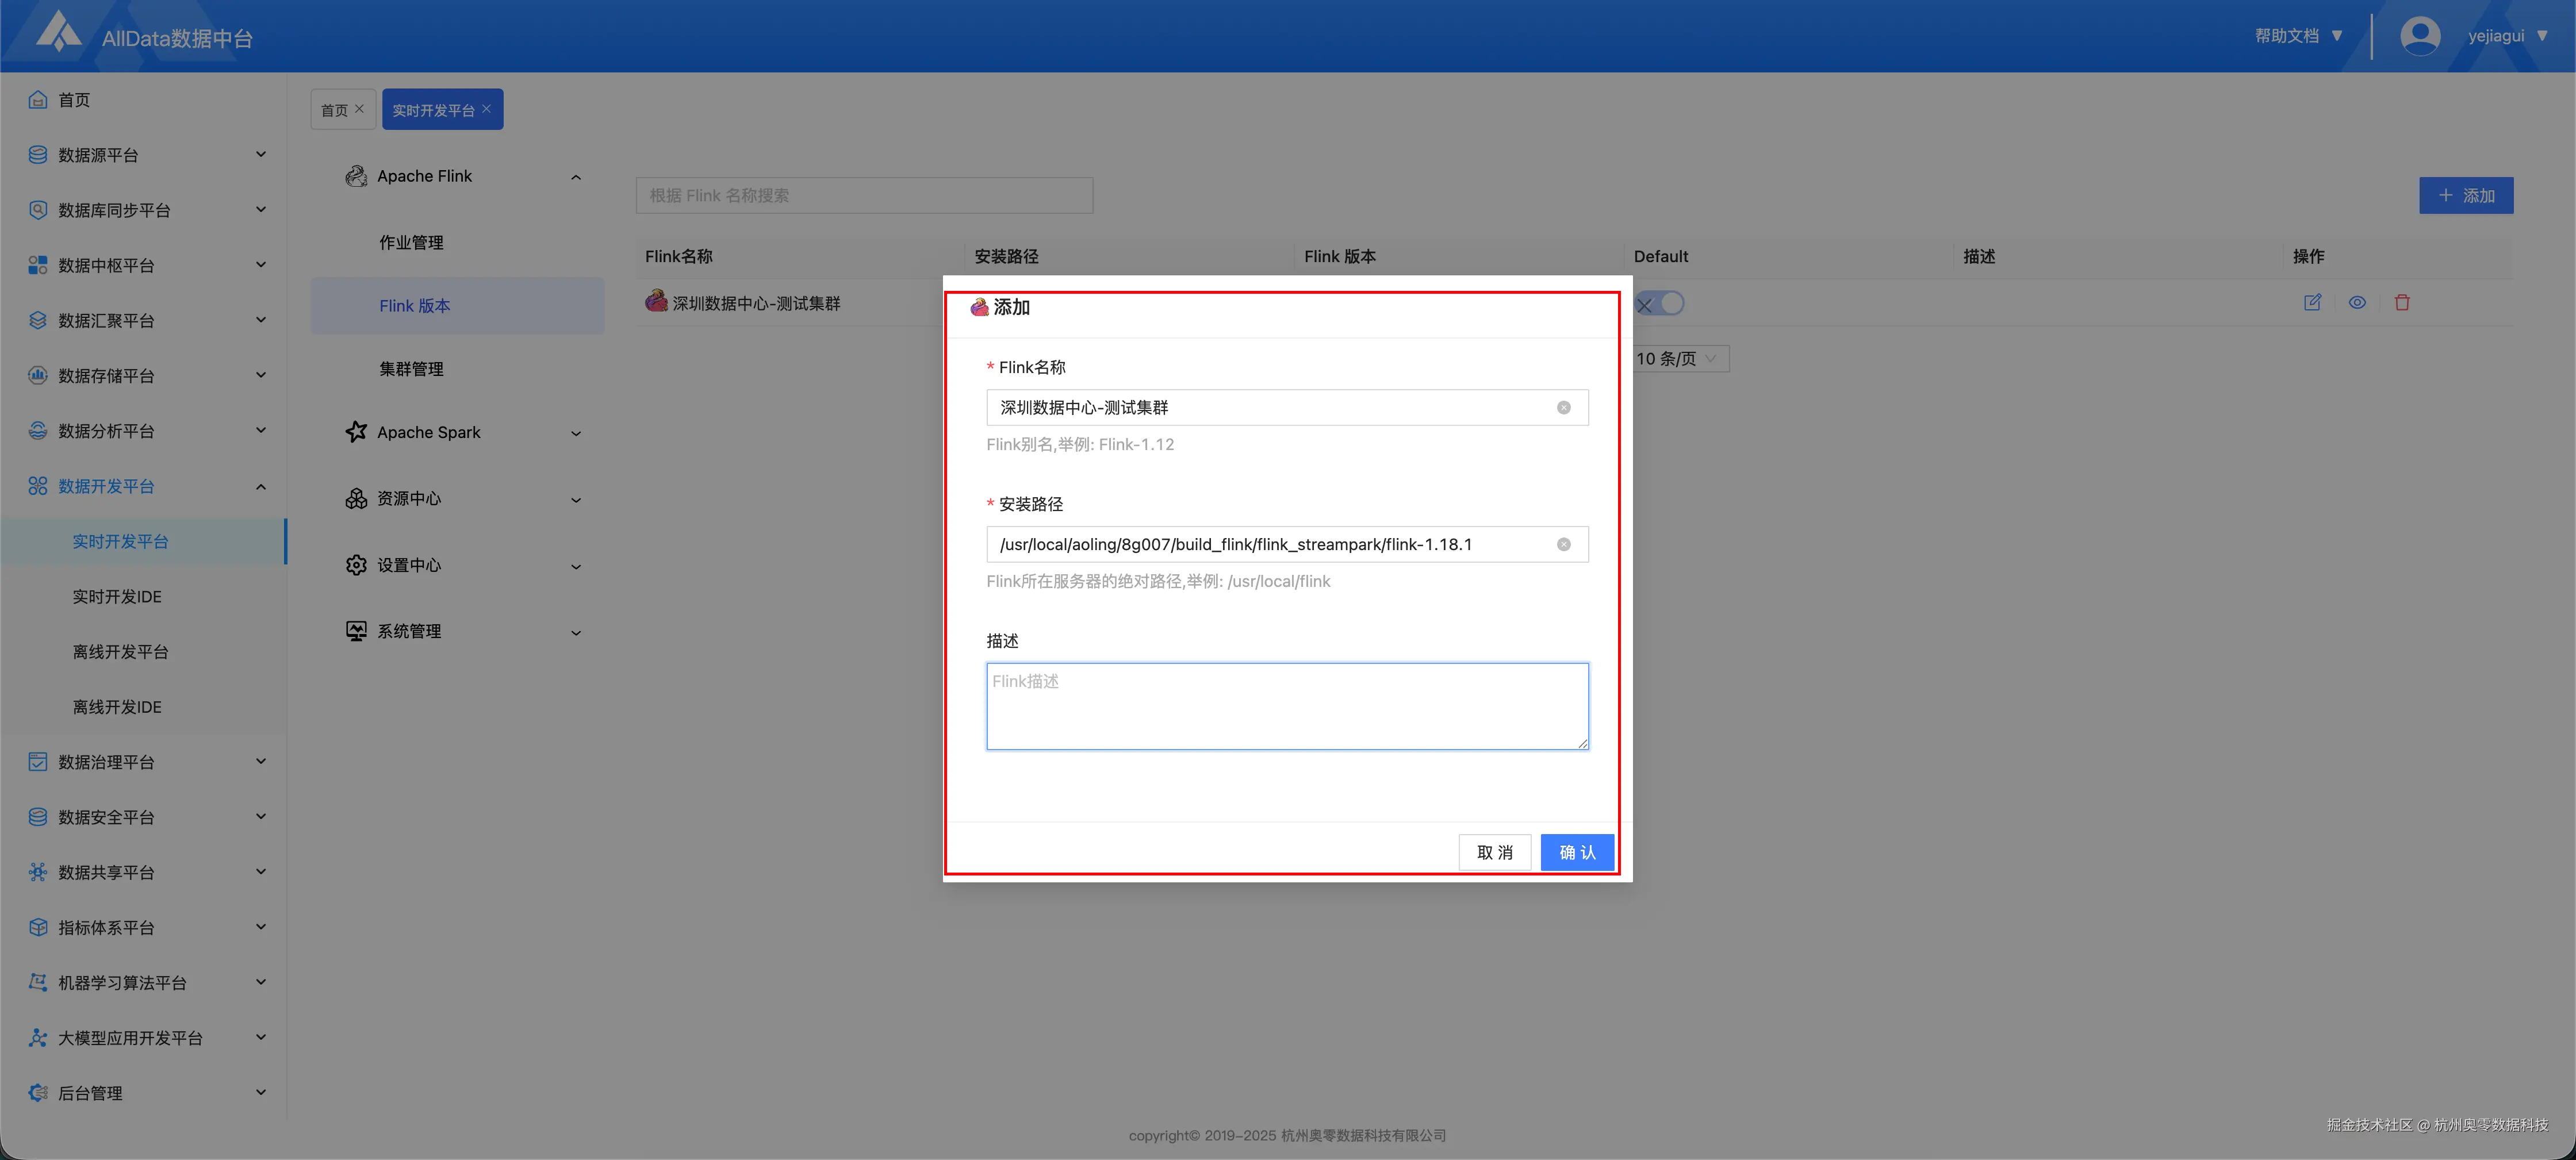Click the 设置中心 gear icon
This screenshot has width=2576, height=1160.
356,564
